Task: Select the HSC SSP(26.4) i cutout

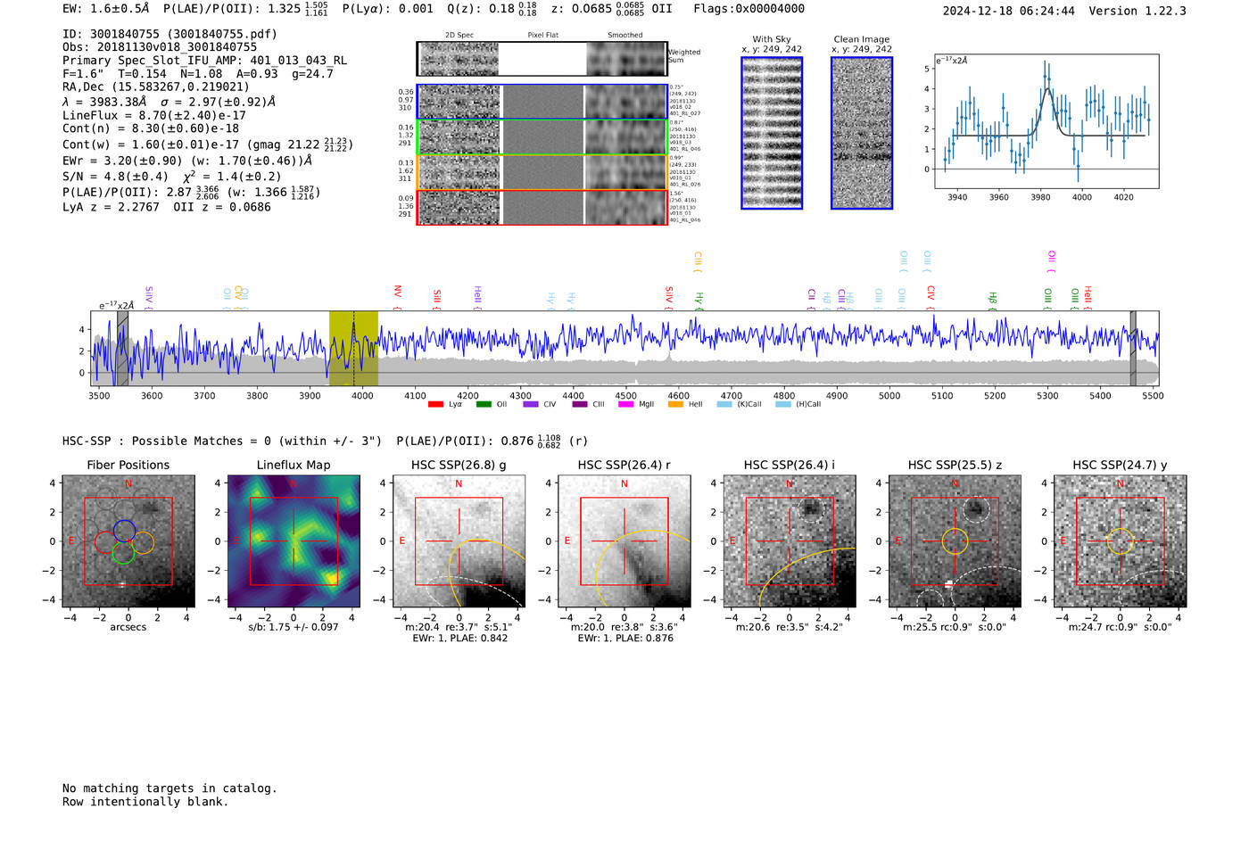Action: (790, 541)
